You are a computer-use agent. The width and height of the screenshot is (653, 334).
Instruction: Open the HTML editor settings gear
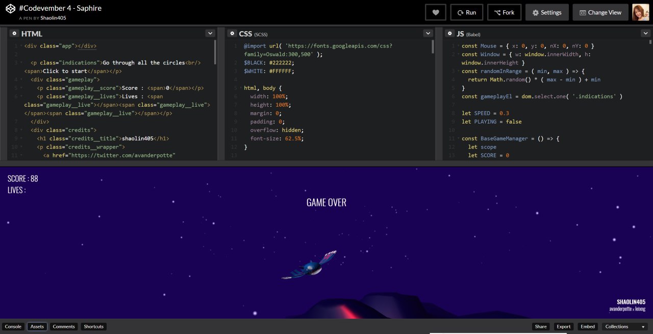pos(14,33)
